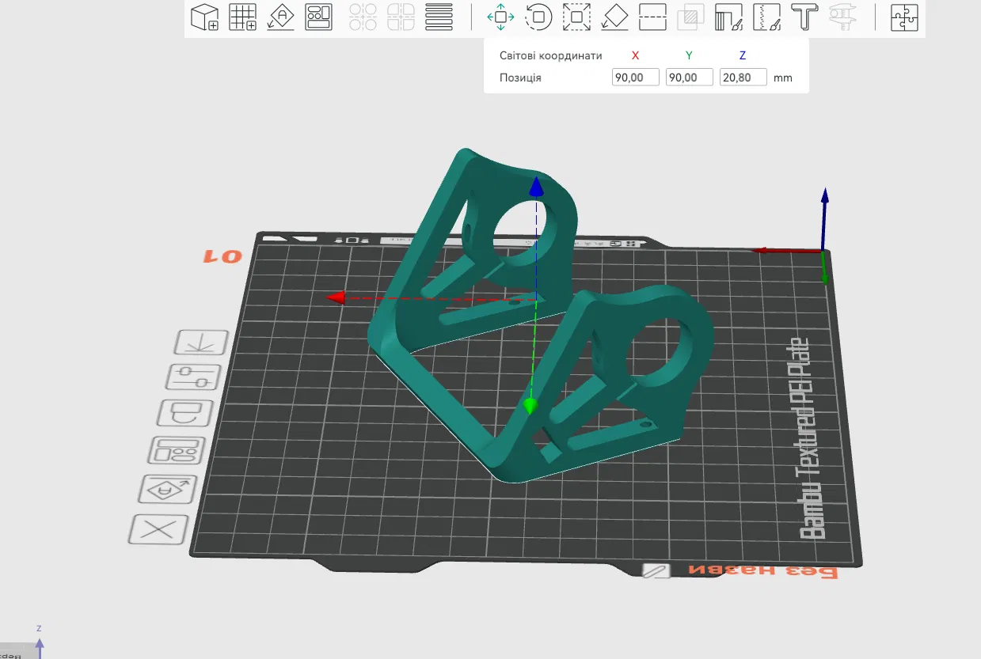981x659 pixels.
Task: Click the Add plate grid icon
Action: click(242, 17)
